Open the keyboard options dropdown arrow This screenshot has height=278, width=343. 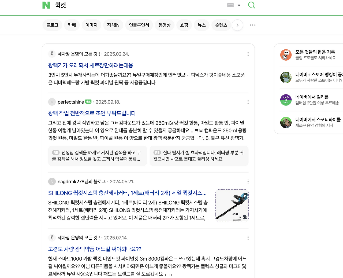click(x=239, y=5)
